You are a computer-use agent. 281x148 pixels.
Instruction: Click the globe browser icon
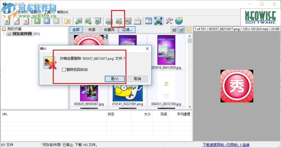179,21
